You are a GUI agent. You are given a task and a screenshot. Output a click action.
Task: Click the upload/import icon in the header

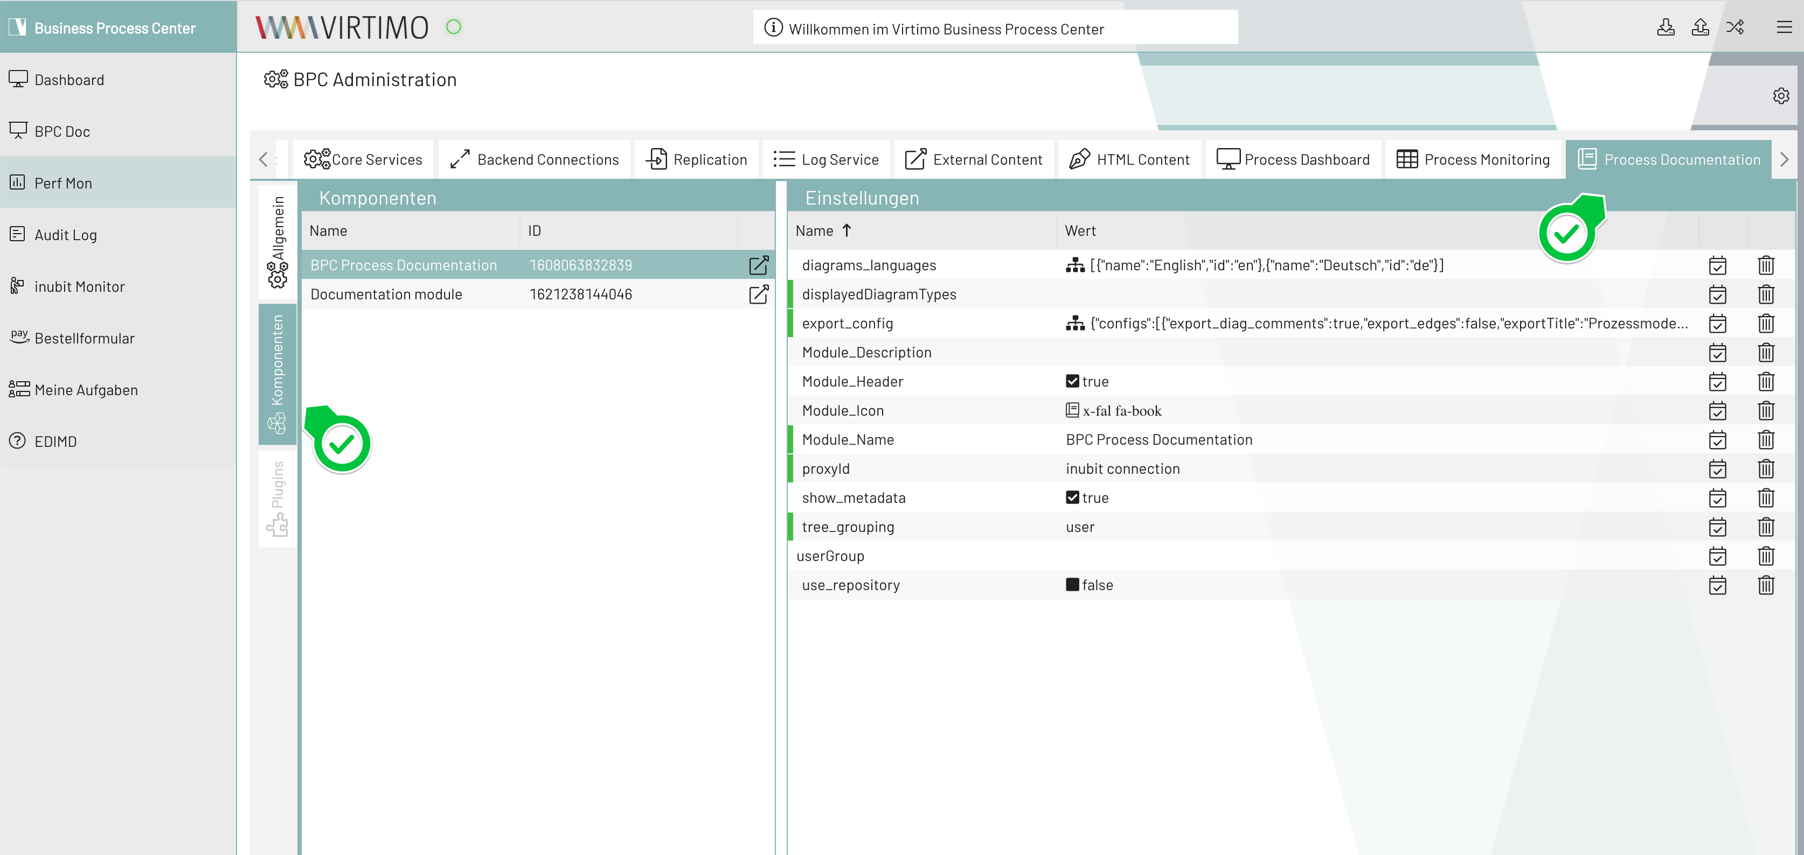click(1701, 26)
